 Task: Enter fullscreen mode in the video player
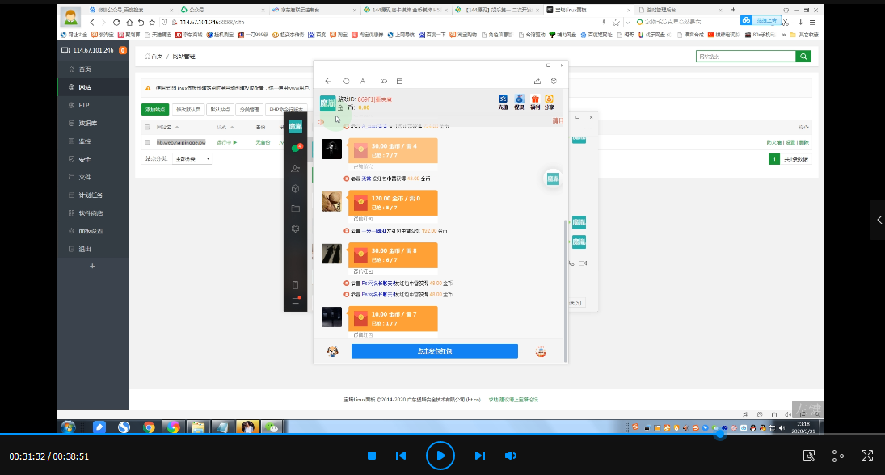867,456
